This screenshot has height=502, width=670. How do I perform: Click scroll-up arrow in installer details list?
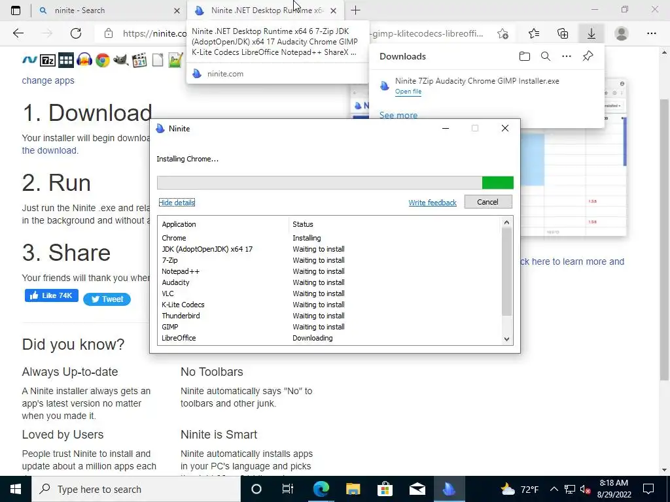tap(507, 222)
